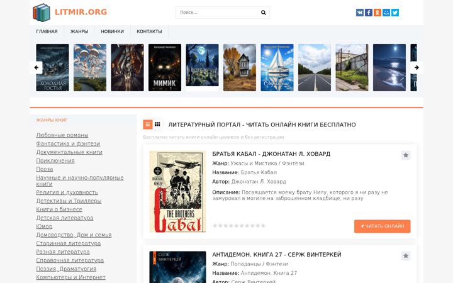Switch to grid view icon
Screen dimensions: 453x283
click(157, 124)
